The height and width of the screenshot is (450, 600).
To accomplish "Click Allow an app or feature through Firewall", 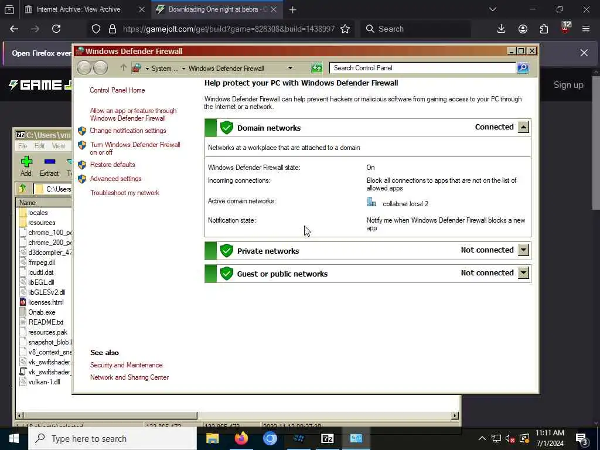I will (x=133, y=114).
